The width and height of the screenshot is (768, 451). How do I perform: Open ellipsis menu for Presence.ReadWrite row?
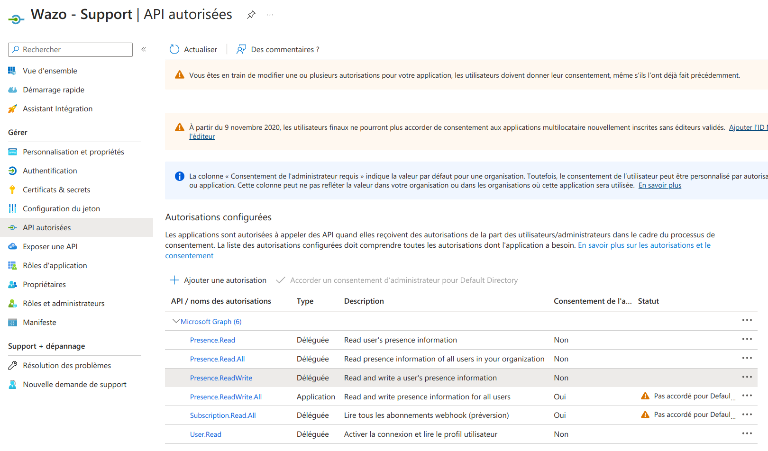747,377
